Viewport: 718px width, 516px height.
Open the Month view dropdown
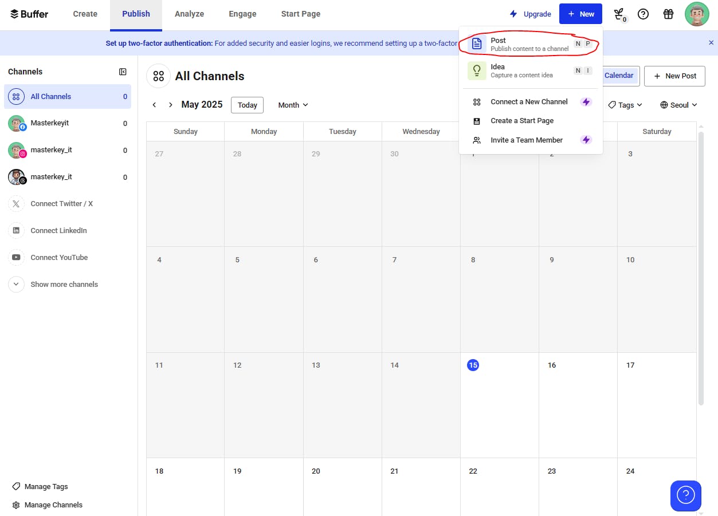coord(293,105)
